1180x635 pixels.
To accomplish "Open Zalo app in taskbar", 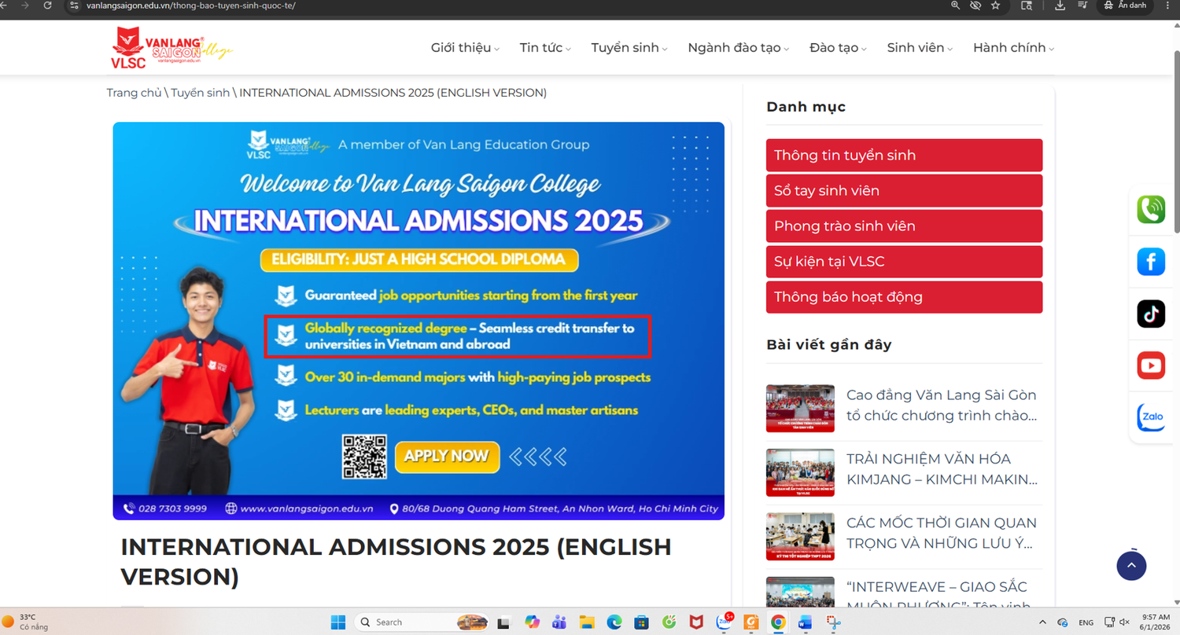I will click(724, 622).
